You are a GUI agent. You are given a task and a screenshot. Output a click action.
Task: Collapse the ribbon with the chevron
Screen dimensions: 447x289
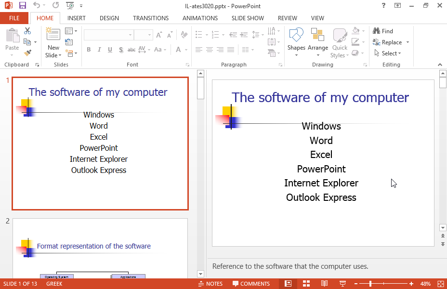point(440,65)
